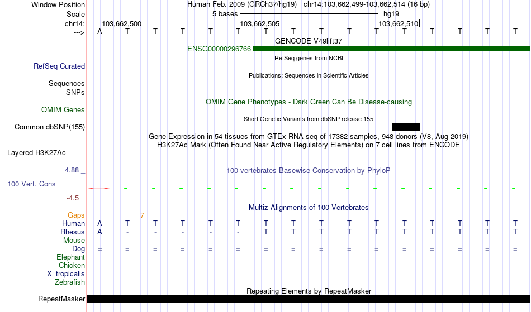Click the orange Gaps label

(76, 215)
